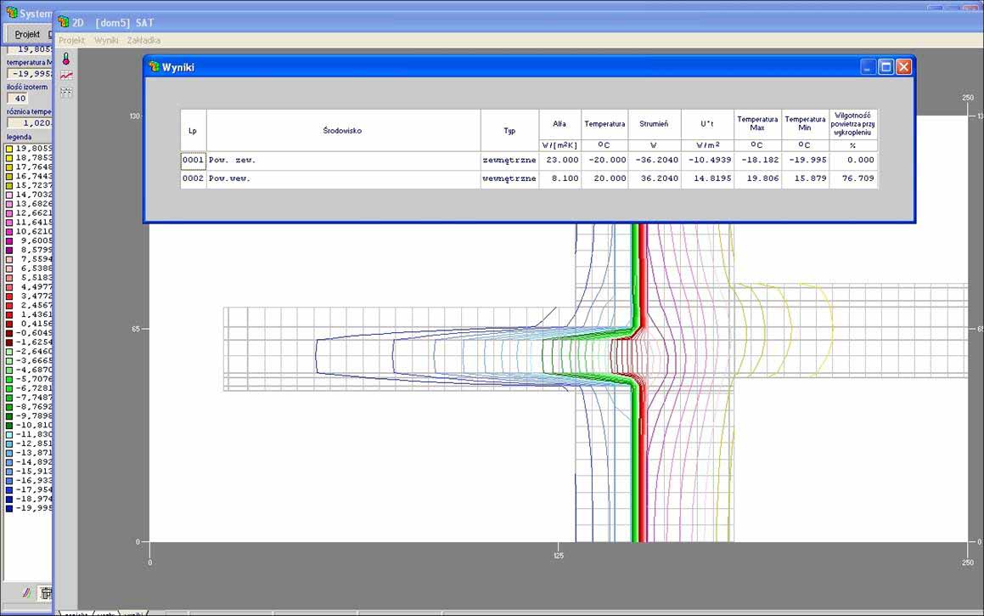Open Projekt menu in the 2D window
The height and width of the screenshot is (616, 984).
[x=71, y=40]
